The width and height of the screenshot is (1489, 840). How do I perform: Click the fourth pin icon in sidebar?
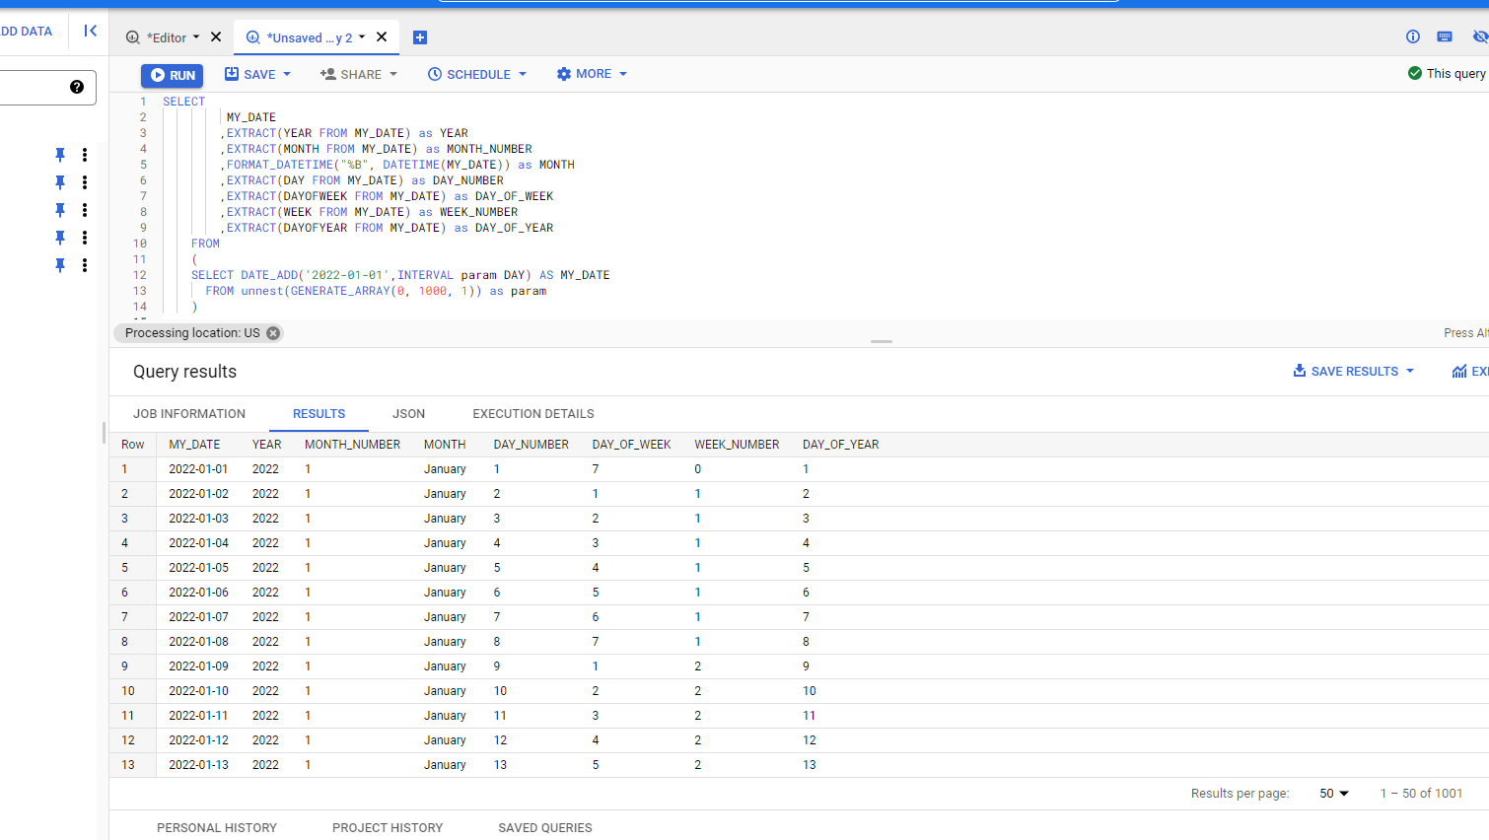tap(60, 238)
